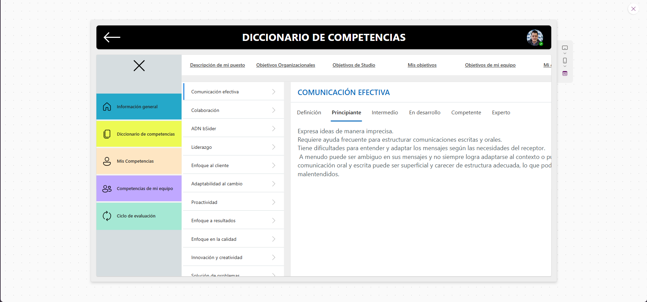Switch to the Intermedio tab
647x302 pixels.
point(385,113)
